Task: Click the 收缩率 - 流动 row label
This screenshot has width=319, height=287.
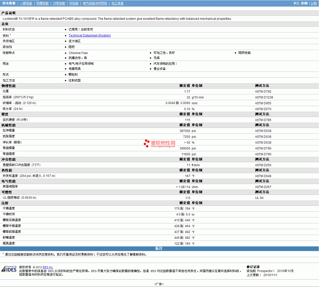Action: coord(19,103)
